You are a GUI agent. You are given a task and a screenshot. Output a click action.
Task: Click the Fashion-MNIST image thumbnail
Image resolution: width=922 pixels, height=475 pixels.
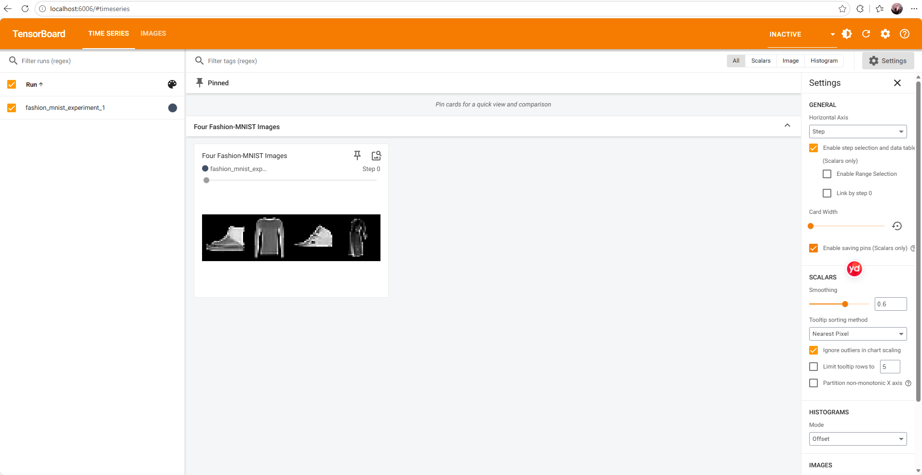pyautogui.click(x=291, y=237)
